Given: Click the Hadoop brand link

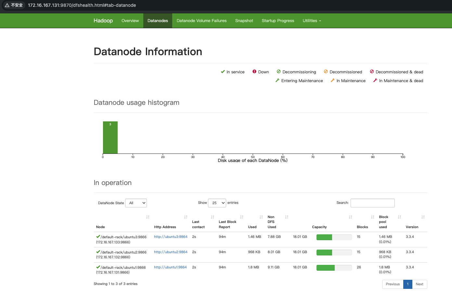Looking at the screenshot, I should (x=103, y=20).
